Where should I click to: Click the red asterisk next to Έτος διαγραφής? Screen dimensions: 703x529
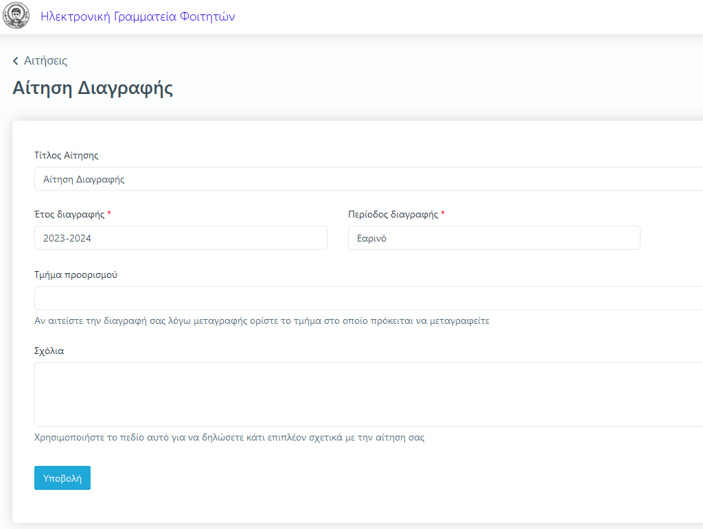tap(109, 214)
